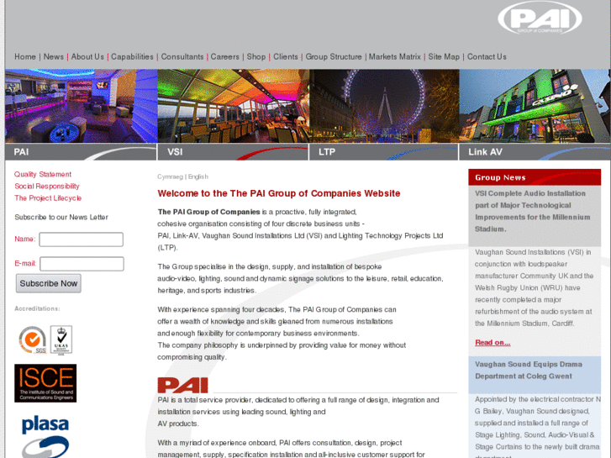Open the SGS accreditation badge
This screenshot has height=458, width=611.
point(33,340)
